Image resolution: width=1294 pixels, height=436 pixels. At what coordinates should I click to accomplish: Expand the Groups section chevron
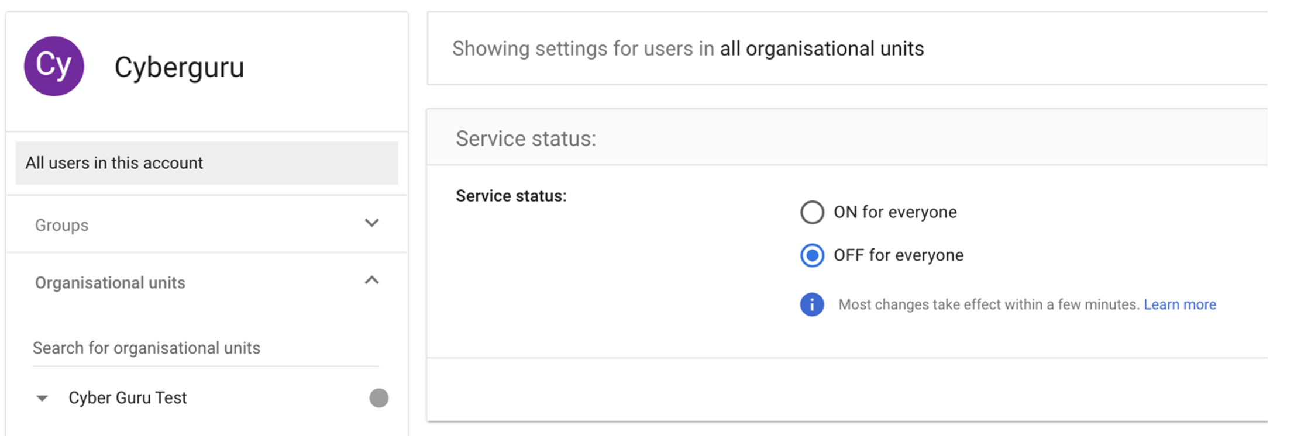[371, 223]
